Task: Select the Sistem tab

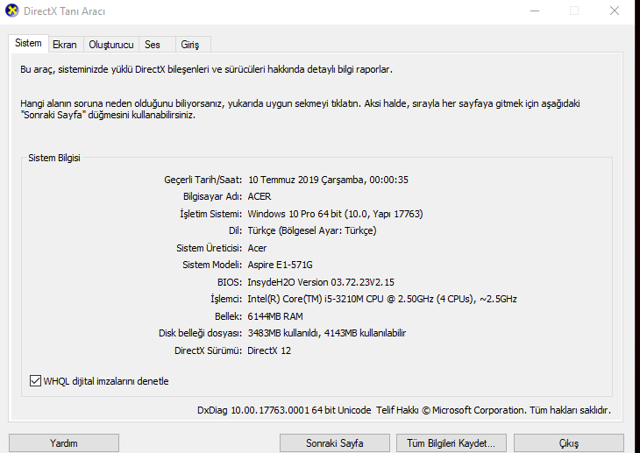Action: click(x=28, y=44)
